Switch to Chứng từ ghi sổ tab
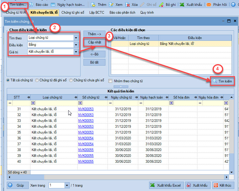Screen dimensions: 239x191 coord(73,13)
